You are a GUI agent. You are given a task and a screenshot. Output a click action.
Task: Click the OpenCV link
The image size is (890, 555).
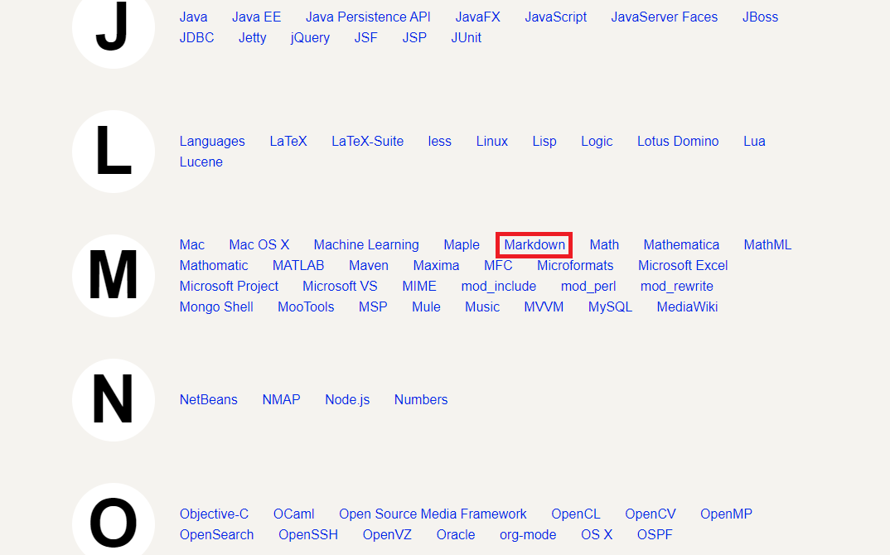pyautogui.click(x=650, y=514)
